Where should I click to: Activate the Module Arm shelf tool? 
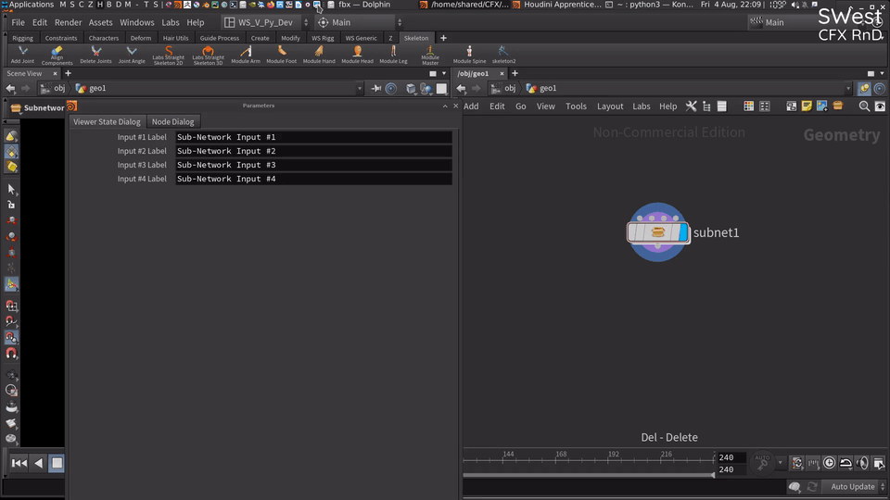(245, 55)
